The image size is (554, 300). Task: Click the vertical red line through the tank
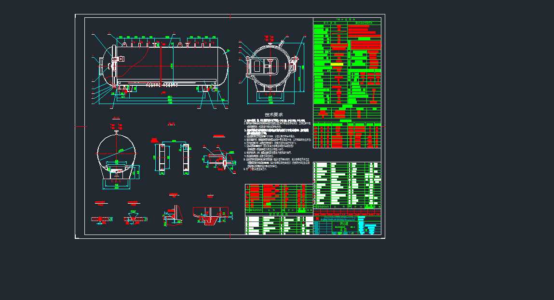pos(161,66)
